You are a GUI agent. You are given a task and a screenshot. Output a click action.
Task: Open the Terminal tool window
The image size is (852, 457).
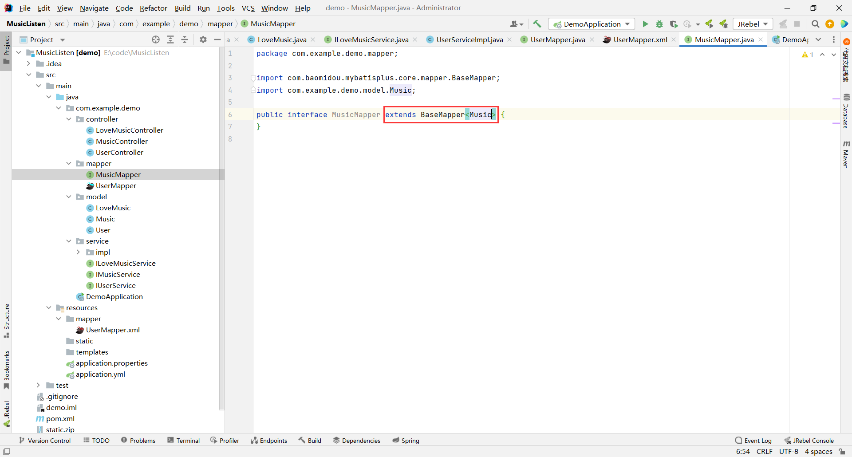[184, 441]
